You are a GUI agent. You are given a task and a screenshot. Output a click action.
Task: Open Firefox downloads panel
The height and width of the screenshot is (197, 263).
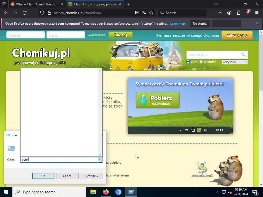click(x=220, y=13)
